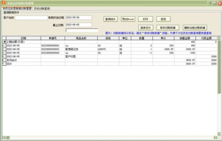
Task: Click the -200 sales amount cell
Action: [185, 53]
